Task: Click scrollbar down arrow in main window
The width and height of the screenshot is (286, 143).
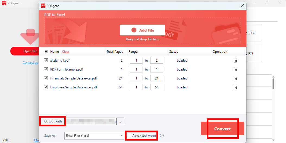Action: (274, 140)
